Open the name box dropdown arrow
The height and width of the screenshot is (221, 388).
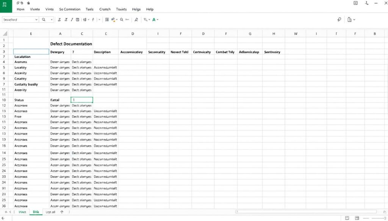(36, 20)
